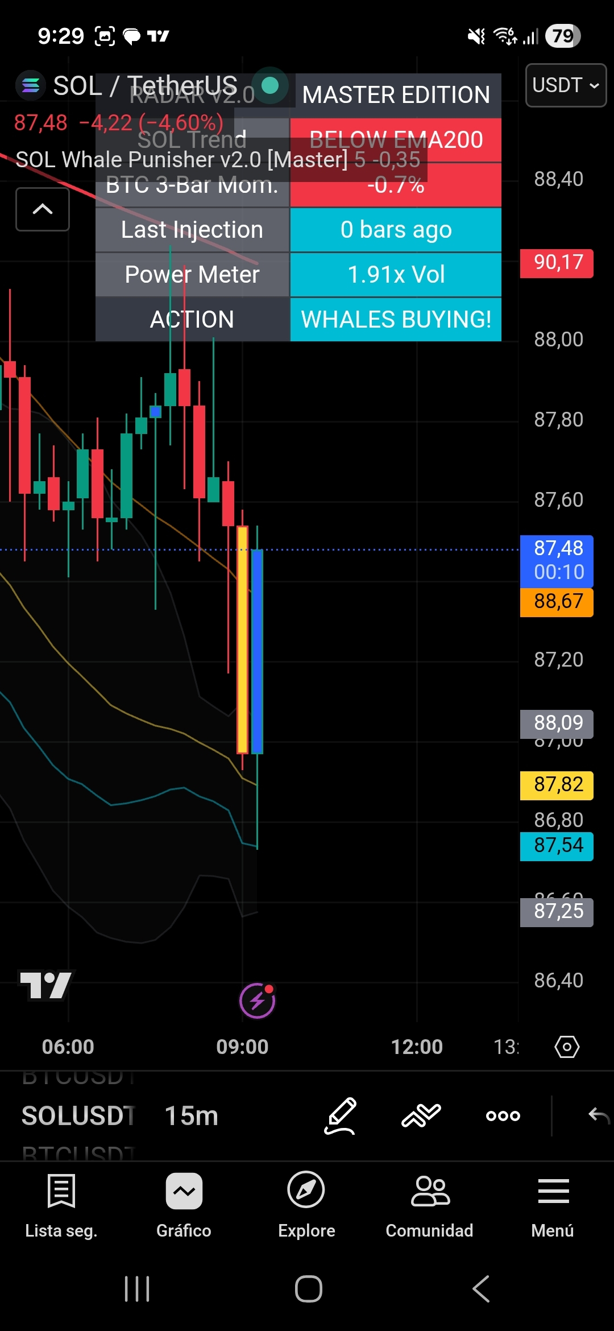Image resolution: width=614 pixels, height=1331 pixels.
Task: Tap the TradingView notification status icon
Action: [x=158, y=36]
